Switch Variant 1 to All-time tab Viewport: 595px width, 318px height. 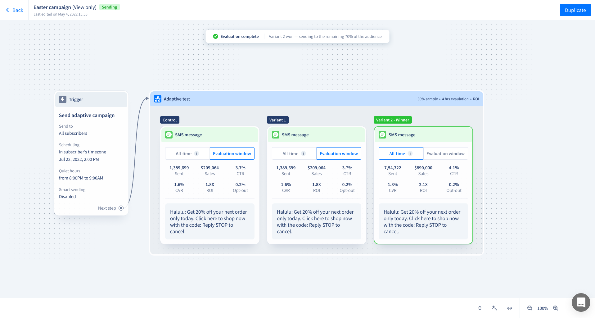click(x=294, y=153)
